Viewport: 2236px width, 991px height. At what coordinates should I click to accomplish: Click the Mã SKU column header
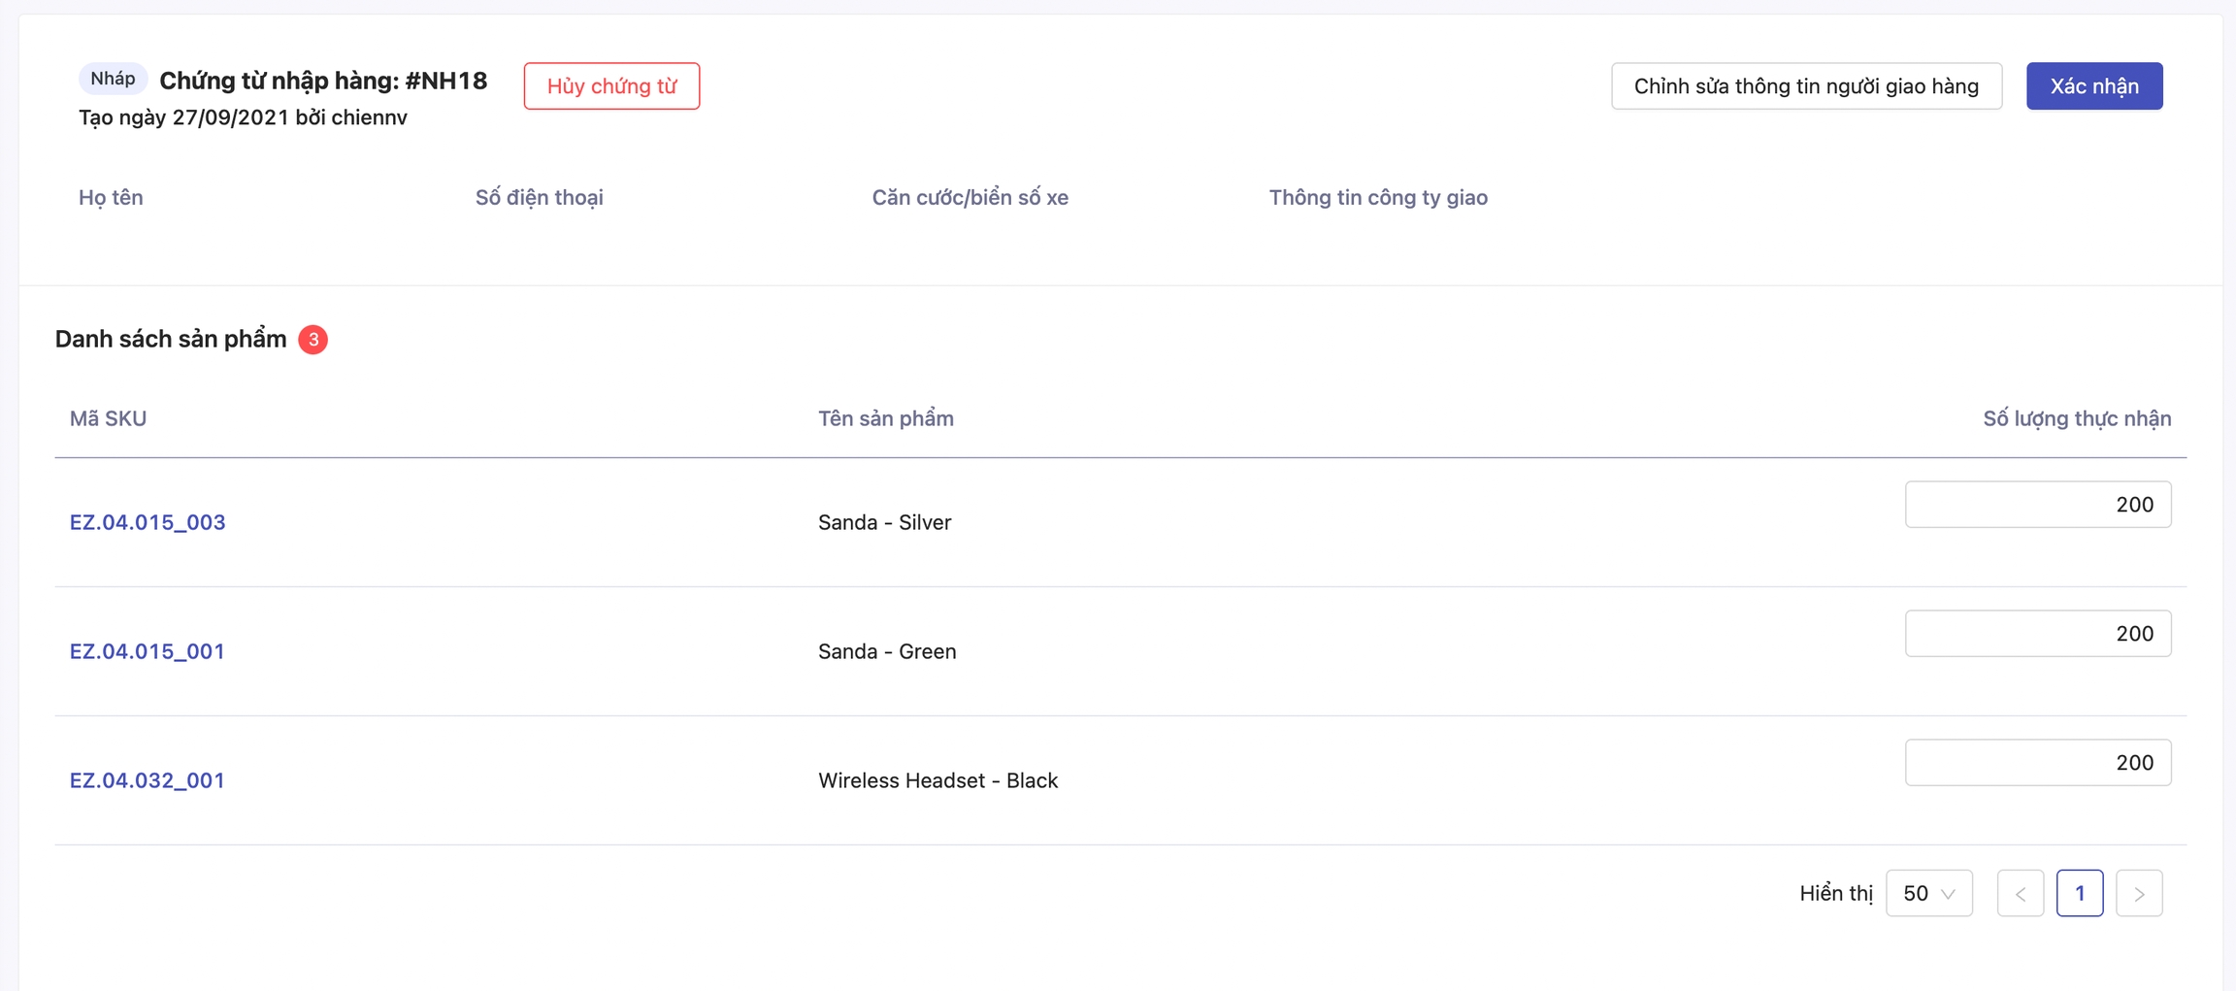(x=108, y=418)
